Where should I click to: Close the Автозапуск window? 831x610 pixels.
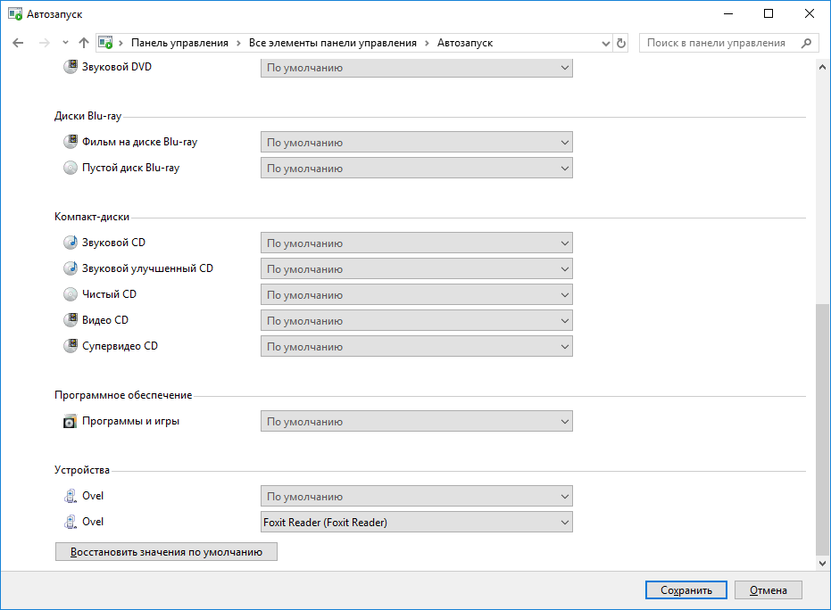[810, 13]
